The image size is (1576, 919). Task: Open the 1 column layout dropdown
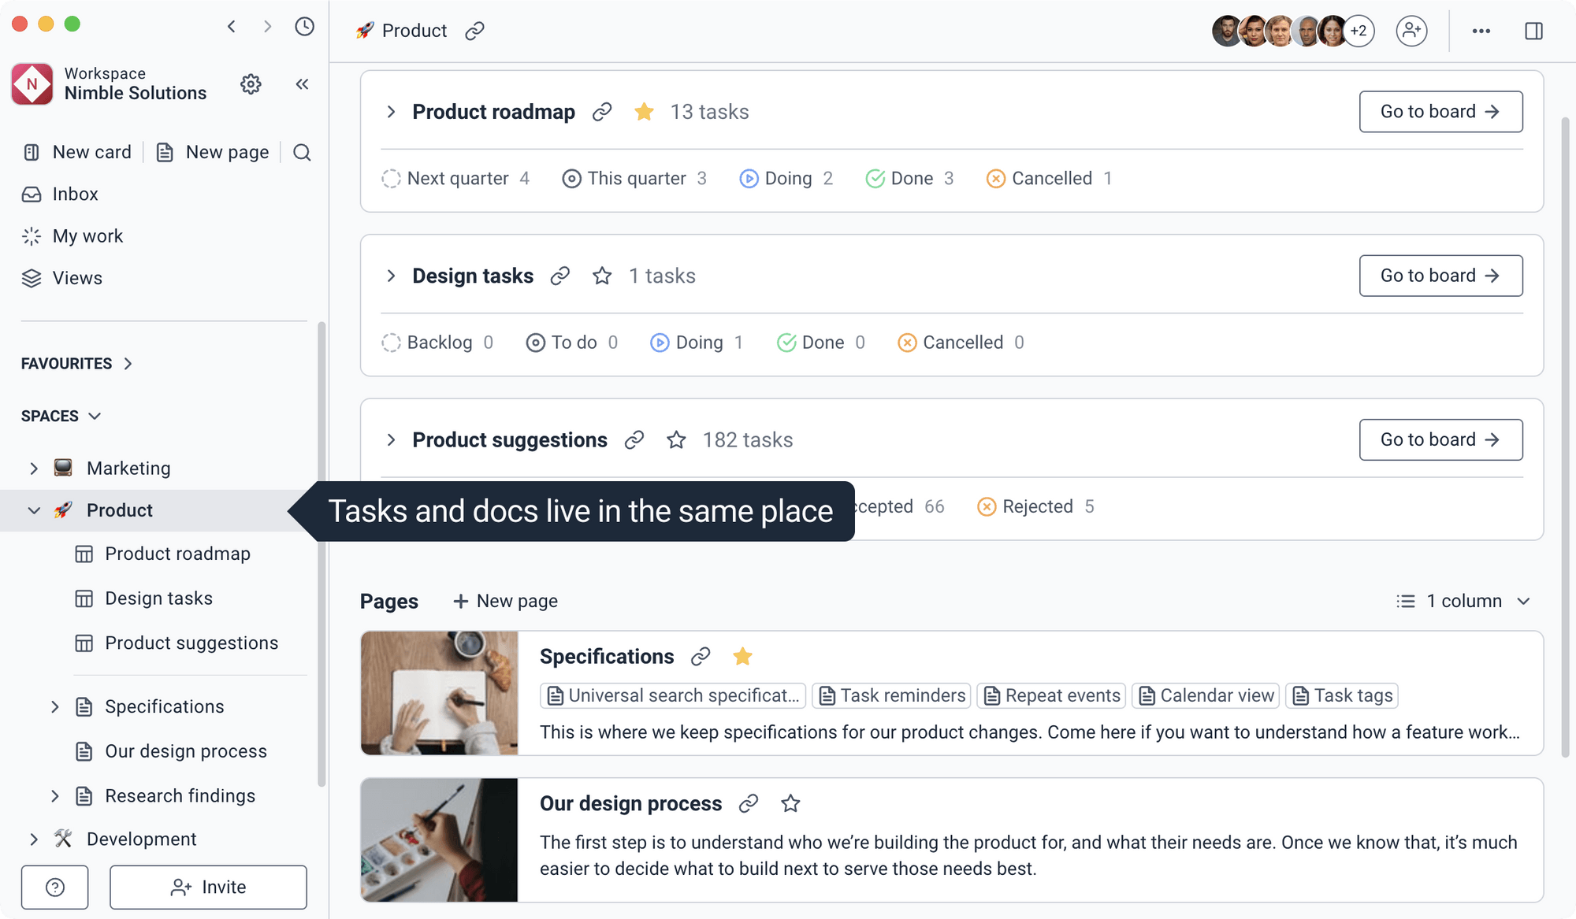pos(1463,601)
